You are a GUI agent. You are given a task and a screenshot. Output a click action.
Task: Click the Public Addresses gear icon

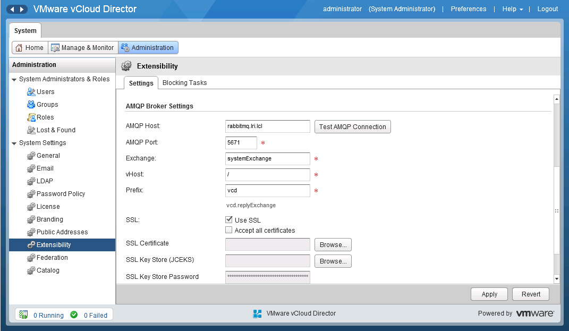(x=31, y=232)
